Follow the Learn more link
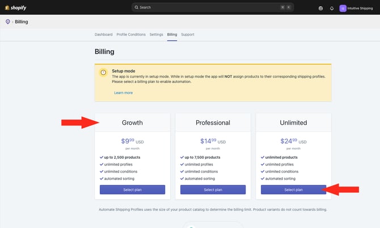Viewport: 380px width, 228px height. pyautogui.click(x=123, y=92)
